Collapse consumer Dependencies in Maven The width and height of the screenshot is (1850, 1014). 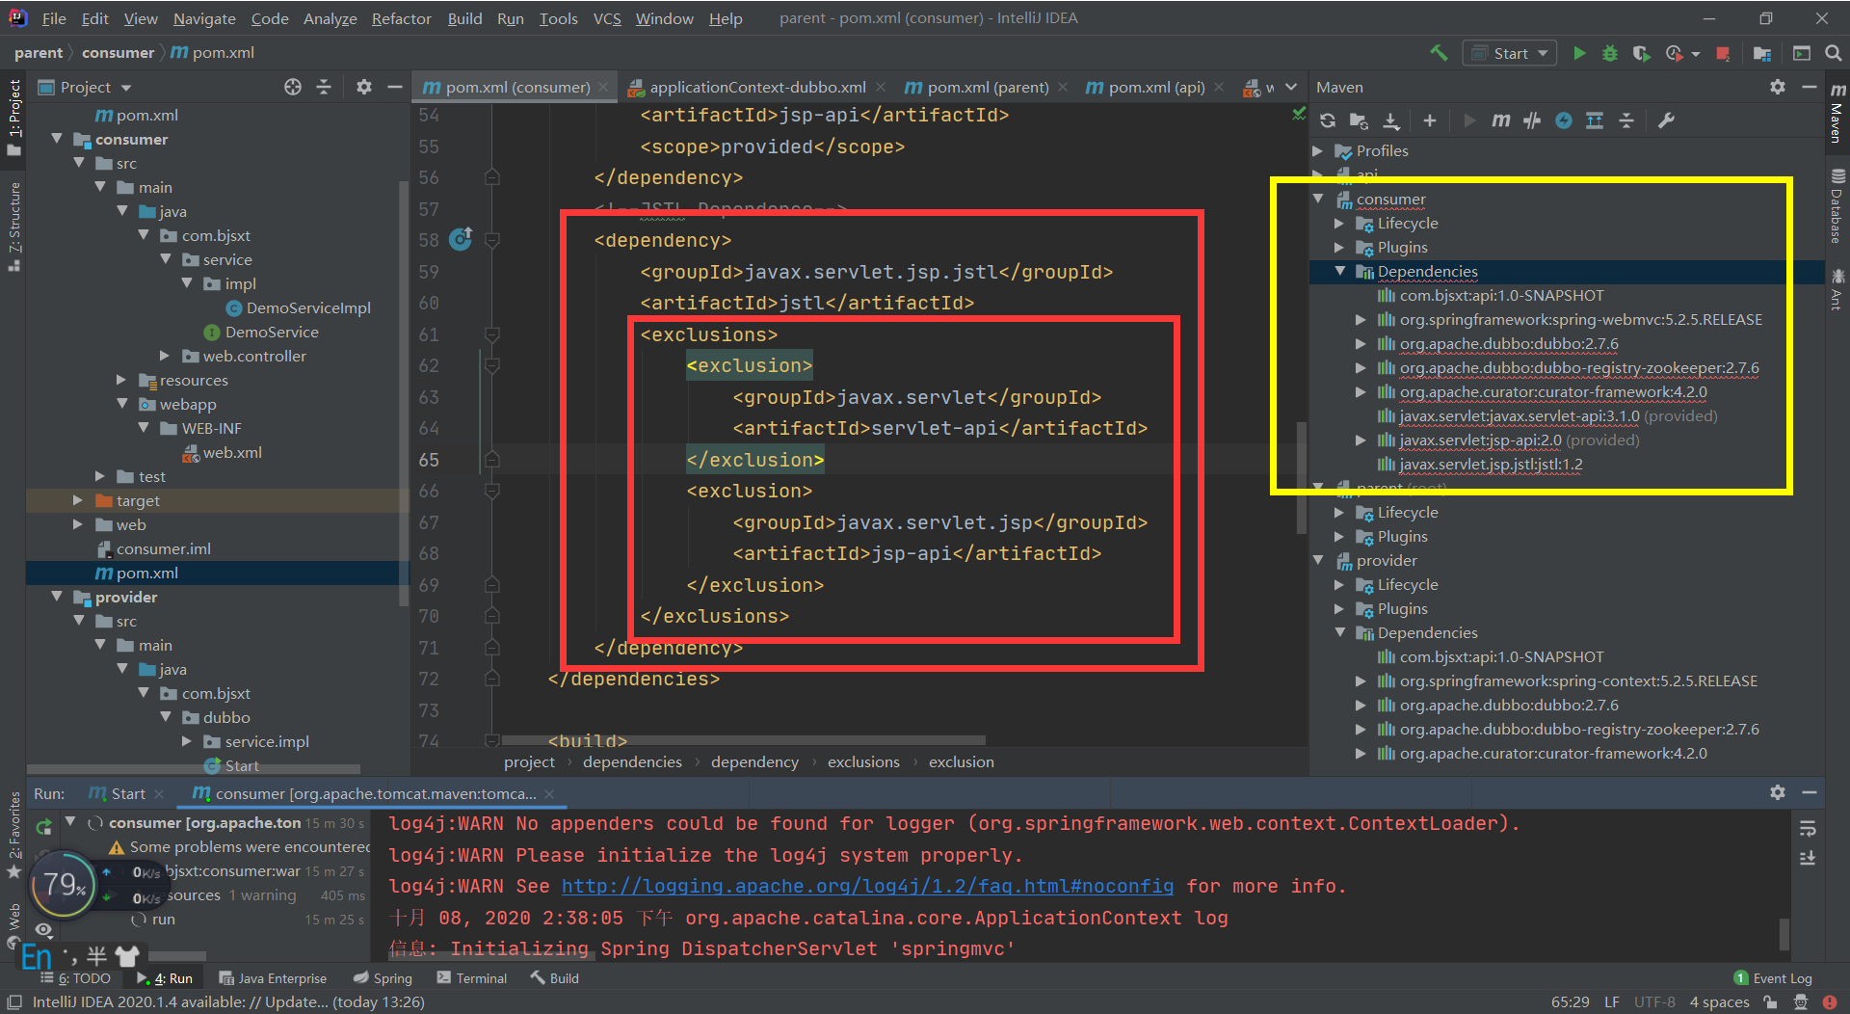(1339, 272)
